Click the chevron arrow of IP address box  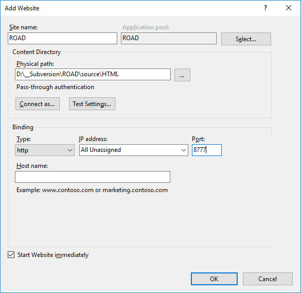[x=184, y=150]
